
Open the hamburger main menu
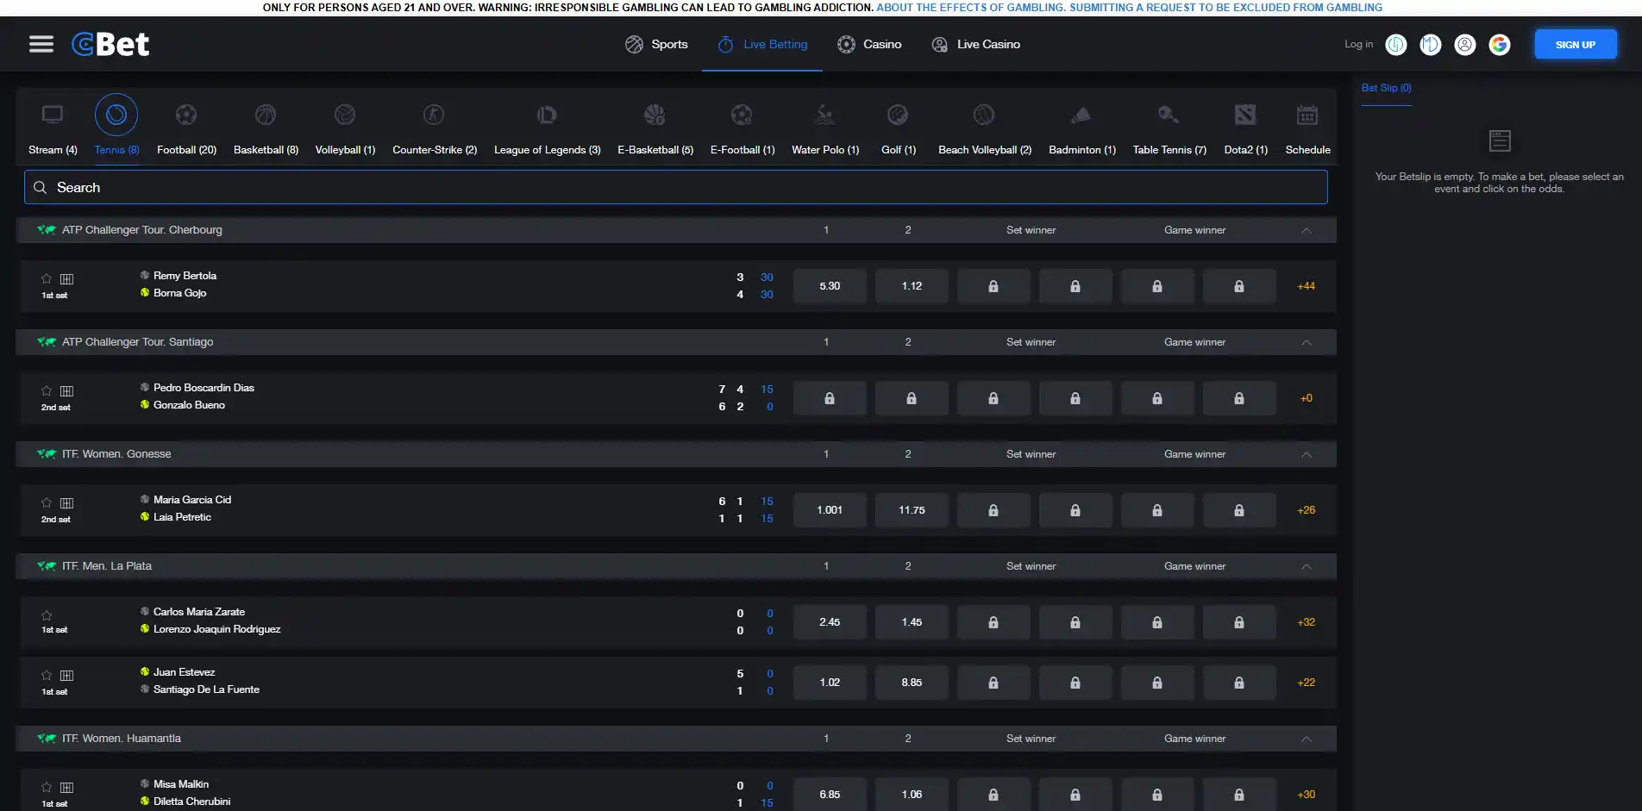coord(41,44)
